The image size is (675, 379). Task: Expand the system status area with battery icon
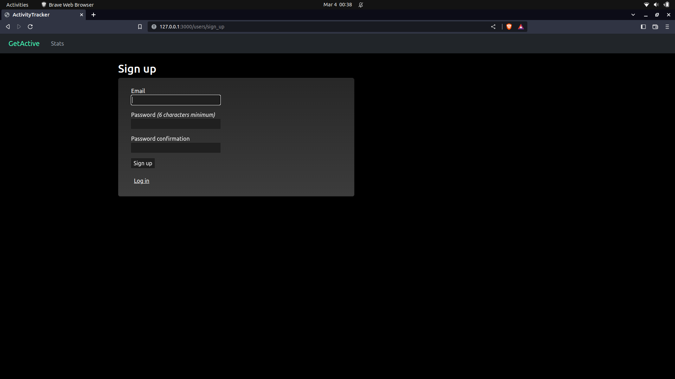pyautogui.click(x=666, y=5)
